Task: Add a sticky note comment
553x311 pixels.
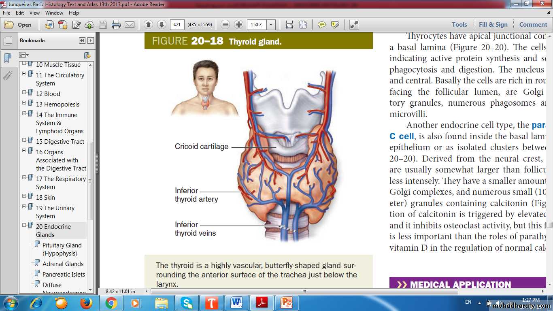Action: point(322,25)
